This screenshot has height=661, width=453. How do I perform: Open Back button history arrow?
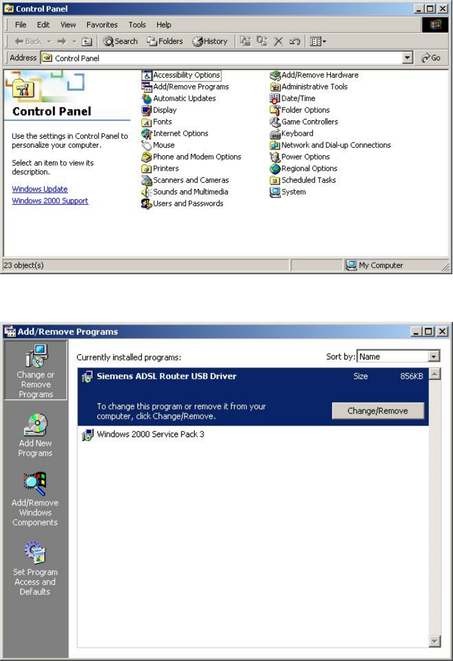click(x=49, y=41)
